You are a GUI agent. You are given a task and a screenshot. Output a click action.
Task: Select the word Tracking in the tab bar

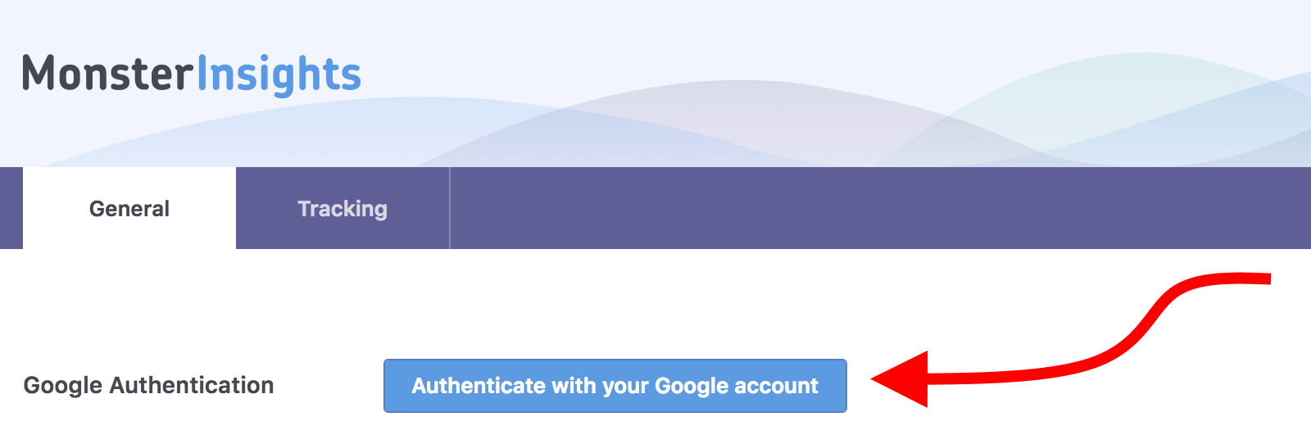point(342,209)
